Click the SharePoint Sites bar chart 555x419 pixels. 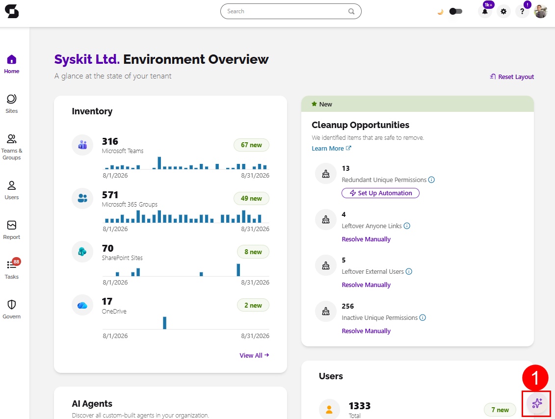tap(186, 270)
